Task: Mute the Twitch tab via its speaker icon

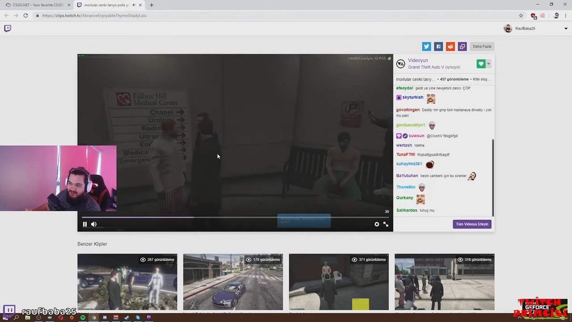Action: tap(134, 5)
